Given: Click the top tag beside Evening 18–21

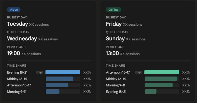Looking at the screenshot, I should (40, 73).
